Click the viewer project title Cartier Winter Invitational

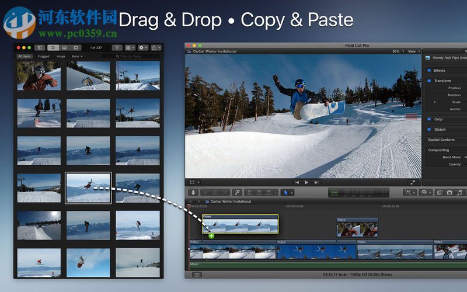click(214, 51)
